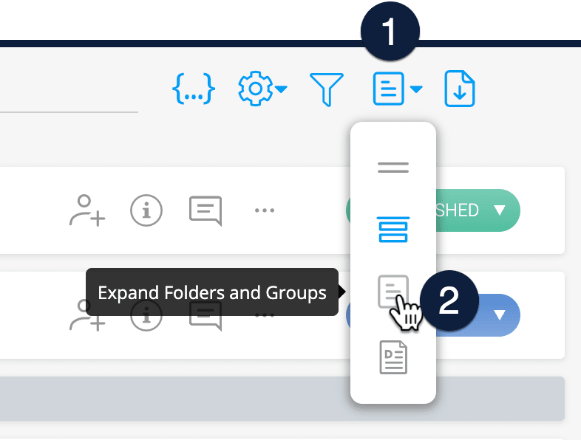Open the first row's more options ellipsis

(x=265, y=210)
